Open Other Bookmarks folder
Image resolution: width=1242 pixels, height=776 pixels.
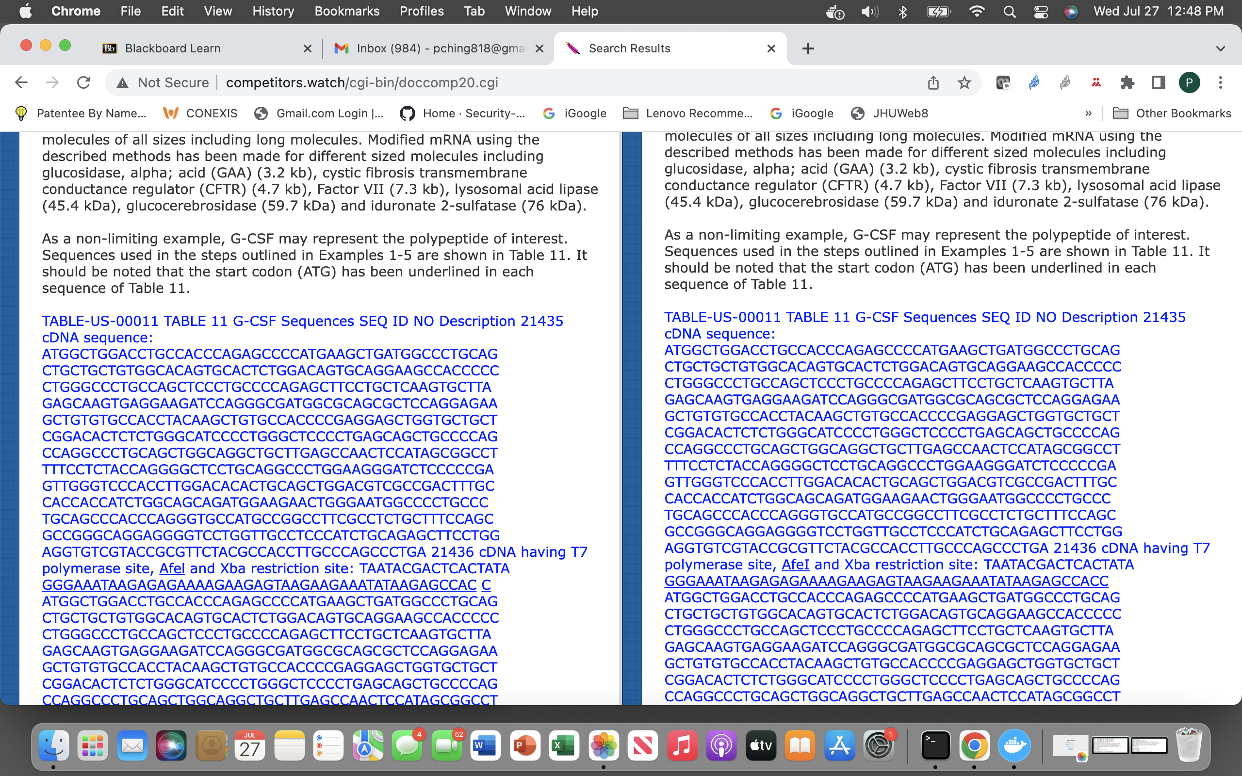pyautogui.click(x=1172, y=113)
